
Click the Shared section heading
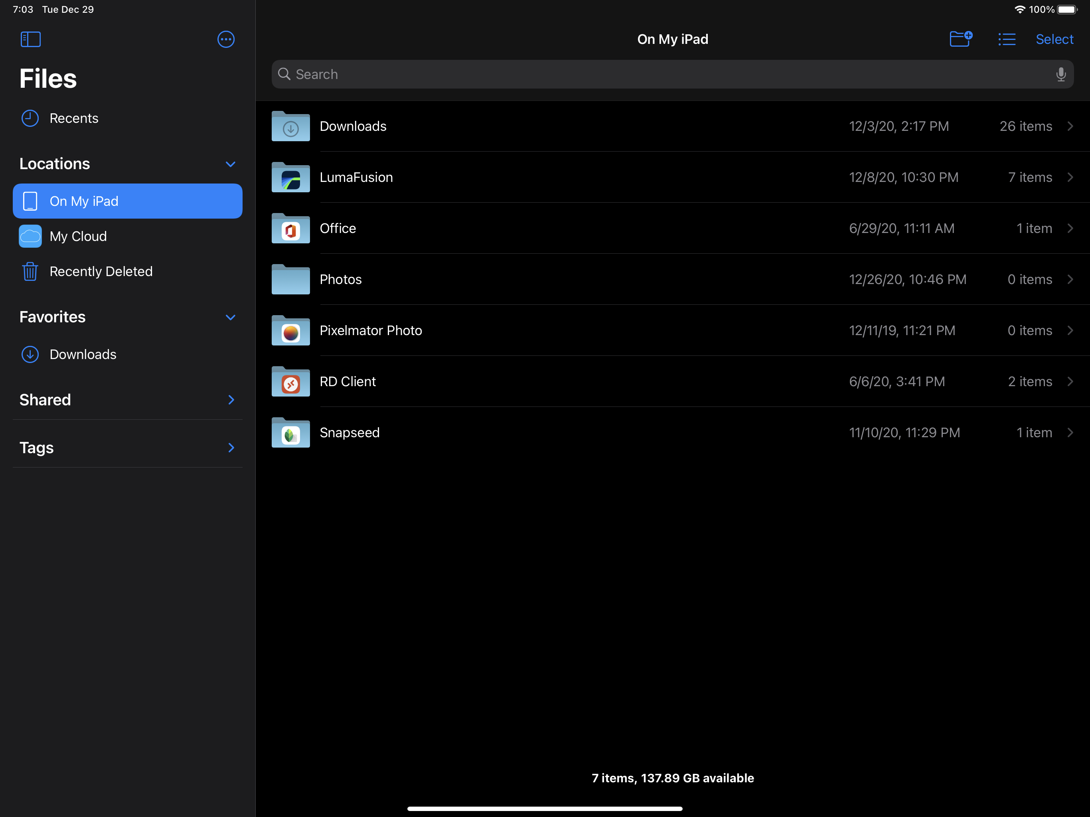[45, 400]
